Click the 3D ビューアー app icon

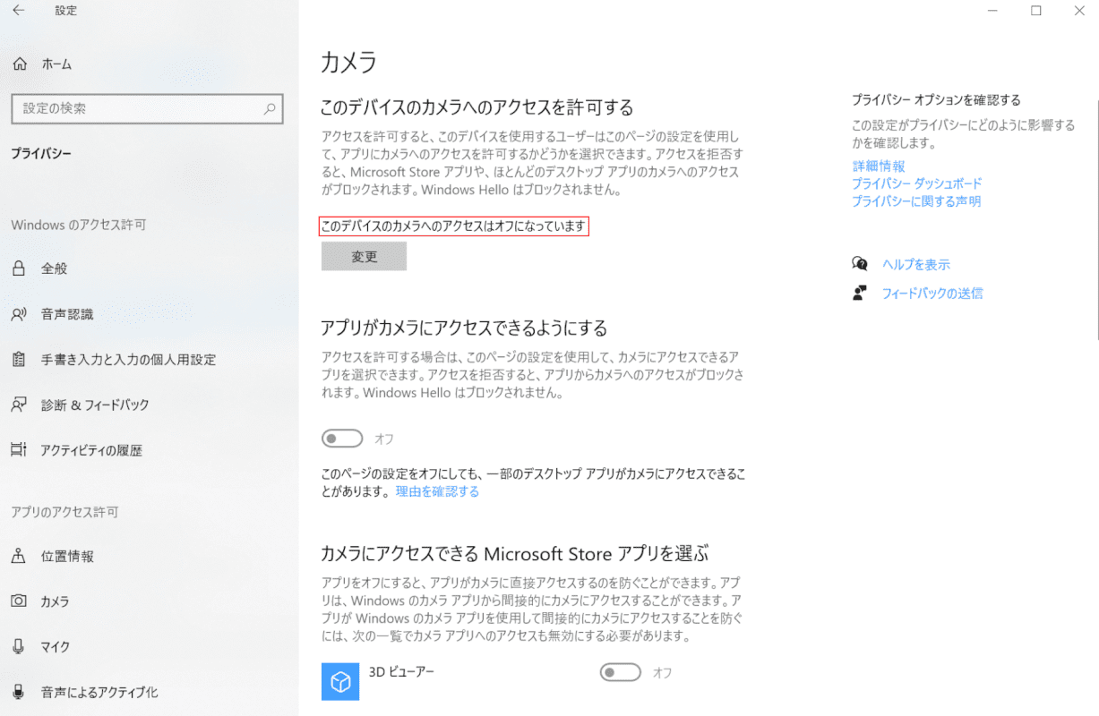tap(340, 681)
